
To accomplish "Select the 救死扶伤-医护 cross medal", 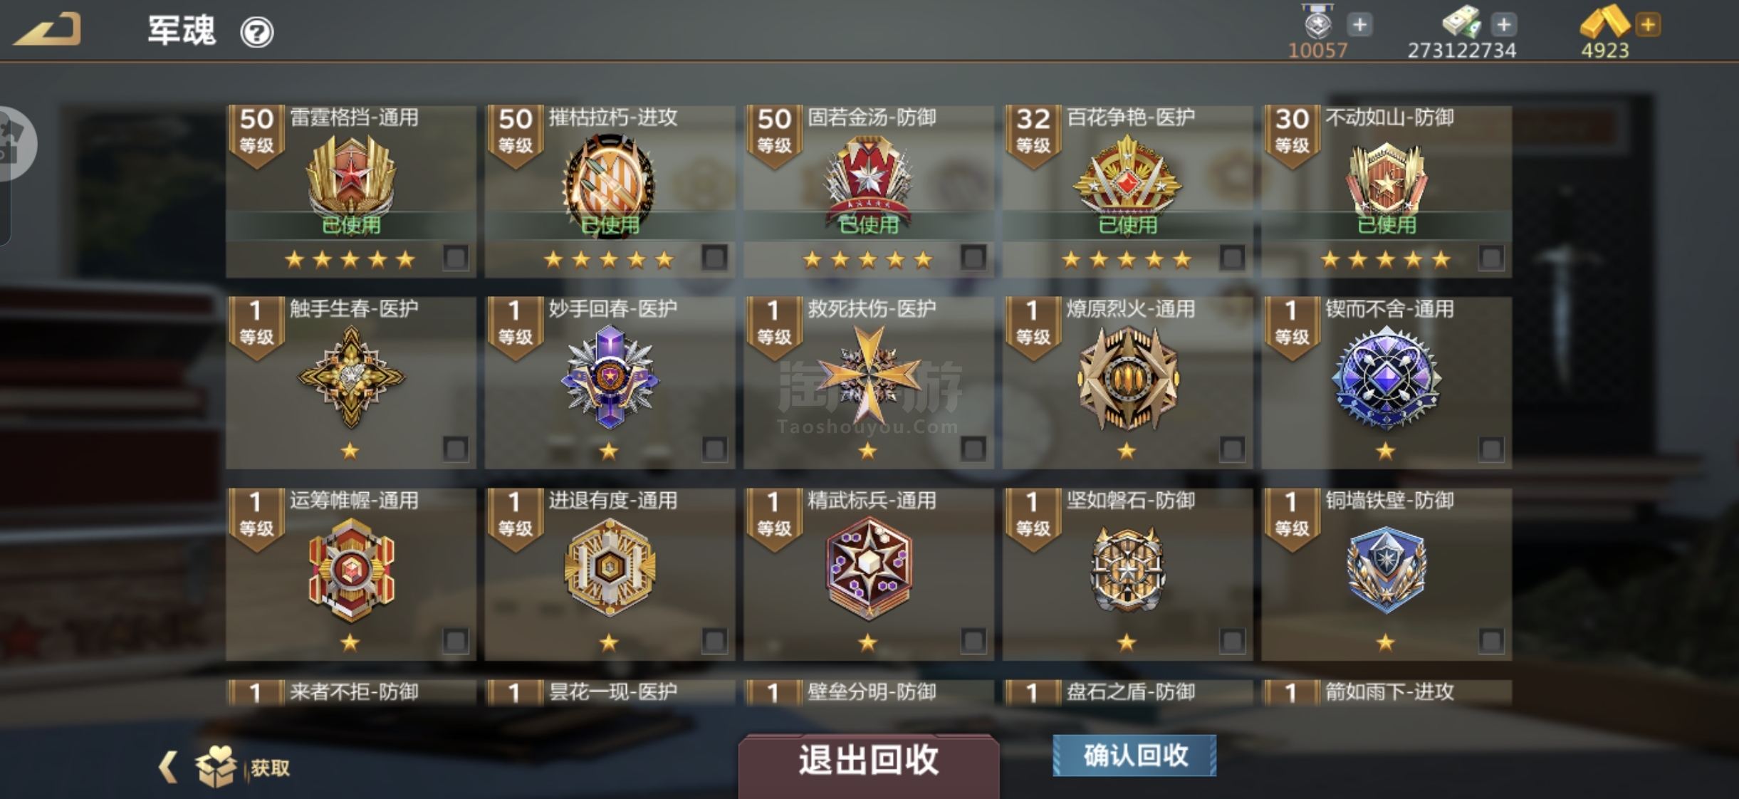I will (868, 375).
